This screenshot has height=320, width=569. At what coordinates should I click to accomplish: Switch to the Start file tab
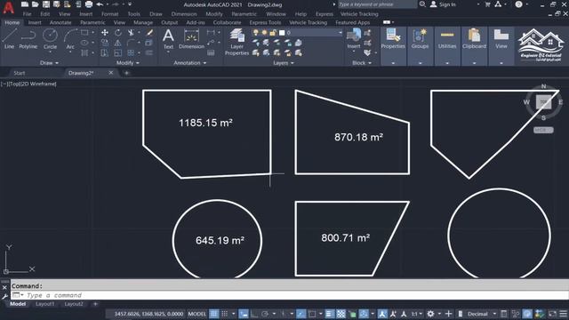(x=20, y=73)
